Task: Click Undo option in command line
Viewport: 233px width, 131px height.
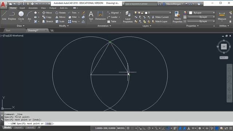Action: pyautogui.click(x=48, y=124)
